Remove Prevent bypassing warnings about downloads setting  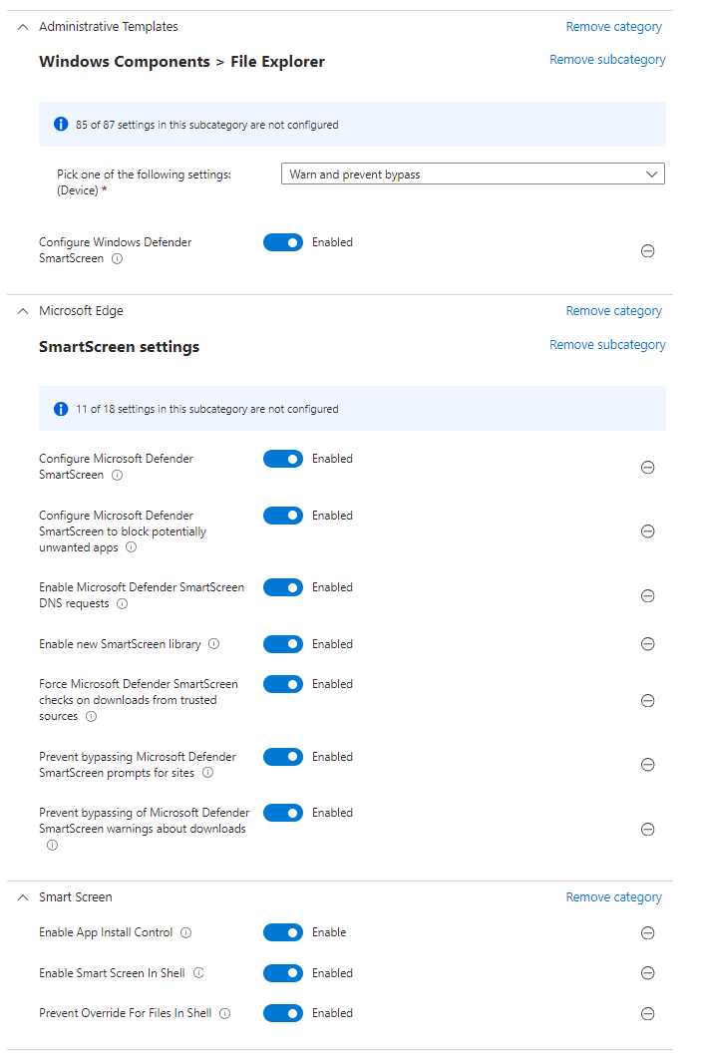[647, 830]
